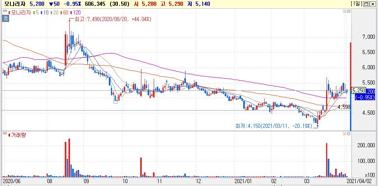The image size is (378, 186).
Task: Click the -0.95% change in header
Action: (x=72, y=4)
